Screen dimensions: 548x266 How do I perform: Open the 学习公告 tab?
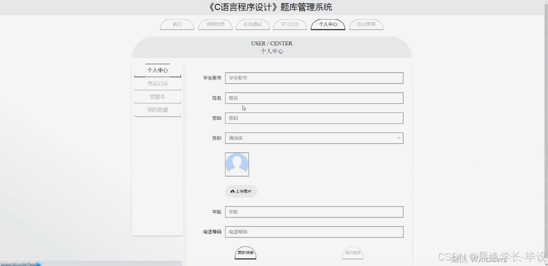(290, 24)
